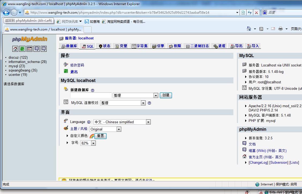
Task: Open SQL documentation icon in sidebar
Action: (44, 49)
